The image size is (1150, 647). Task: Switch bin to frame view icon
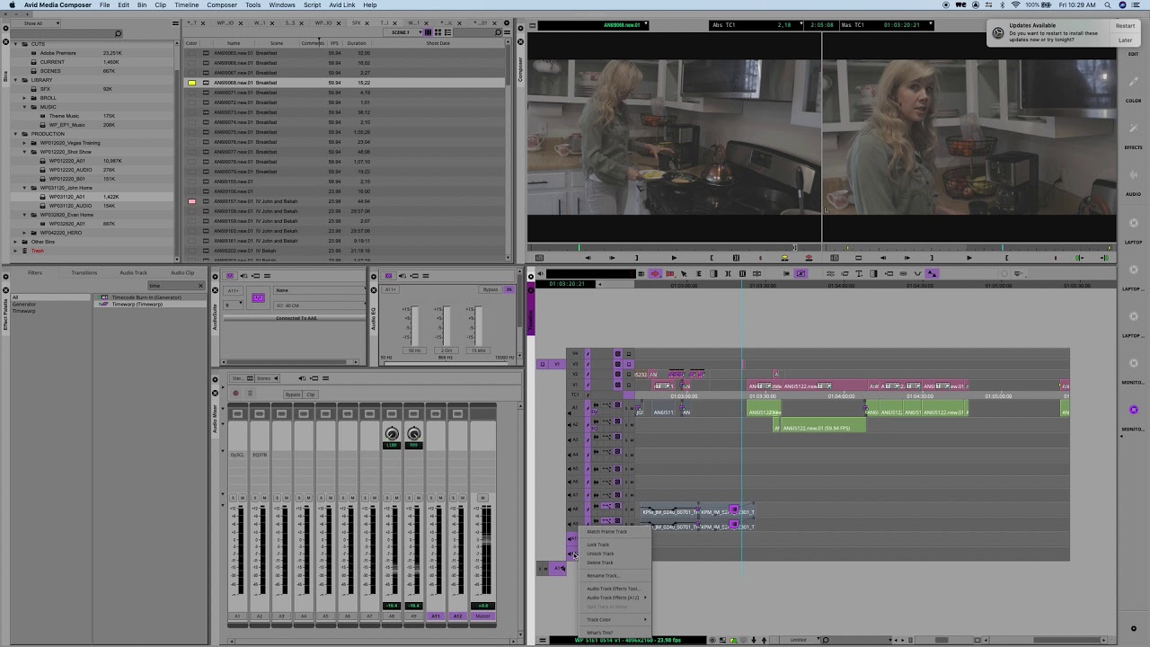click(438, 32)
